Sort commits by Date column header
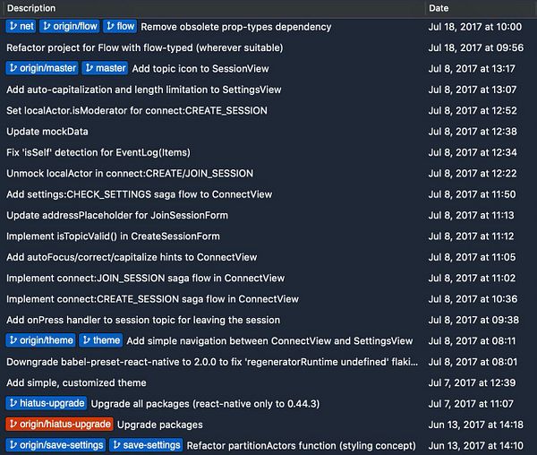 tap(439, 8)
